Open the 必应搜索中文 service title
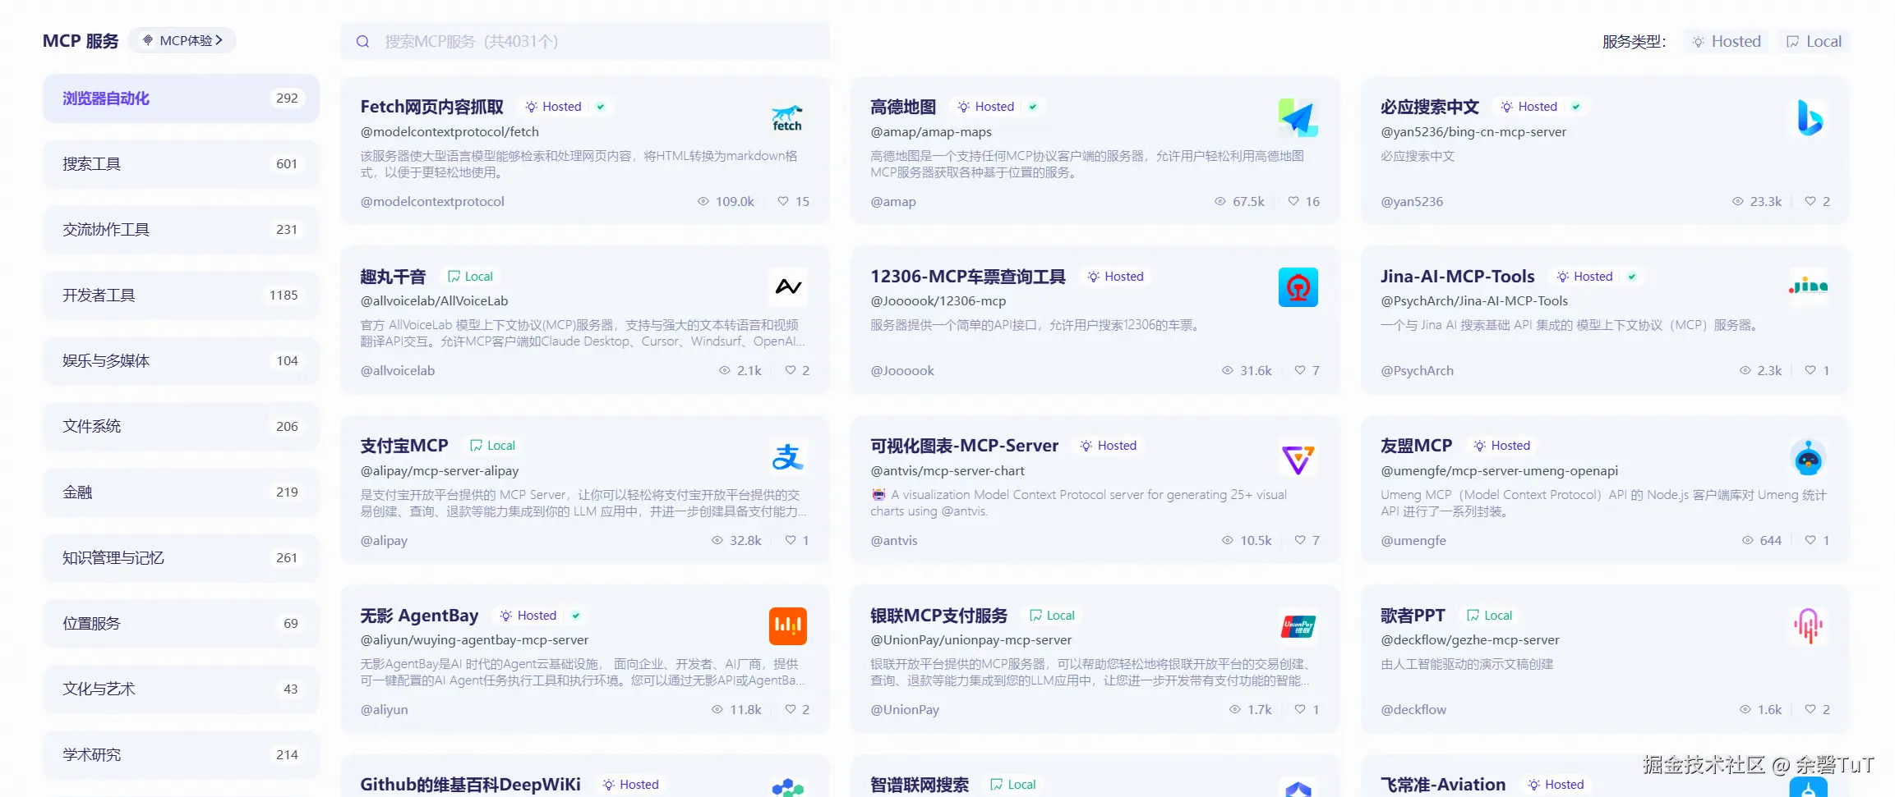 coord(1430,107)
